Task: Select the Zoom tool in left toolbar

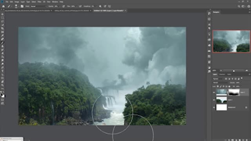Action: point(2,85)
